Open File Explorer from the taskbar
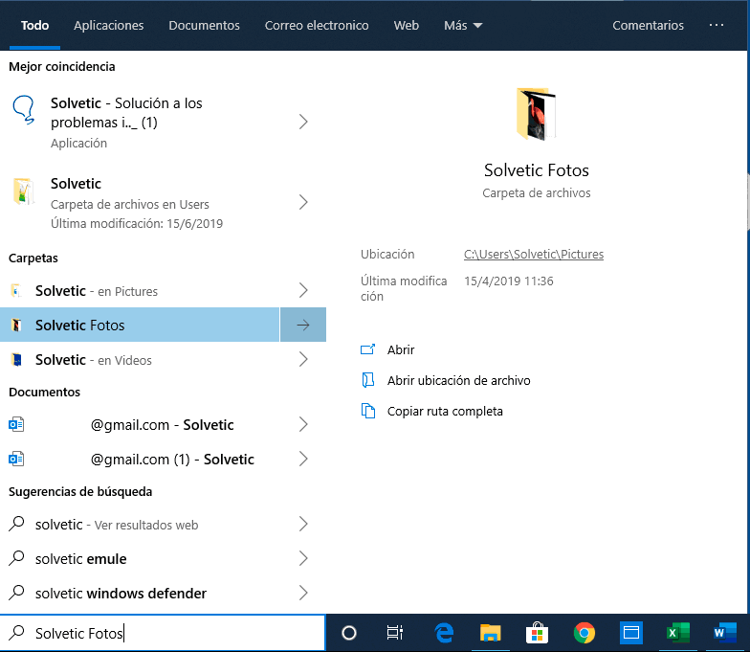The height and width of the screenshot is (652, 750). pos(490,633)
